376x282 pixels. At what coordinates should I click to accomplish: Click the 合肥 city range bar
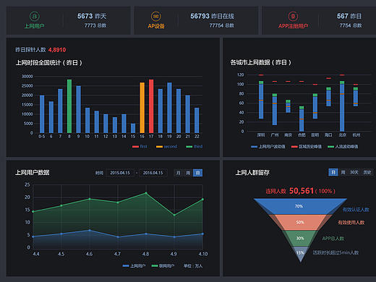302,119
